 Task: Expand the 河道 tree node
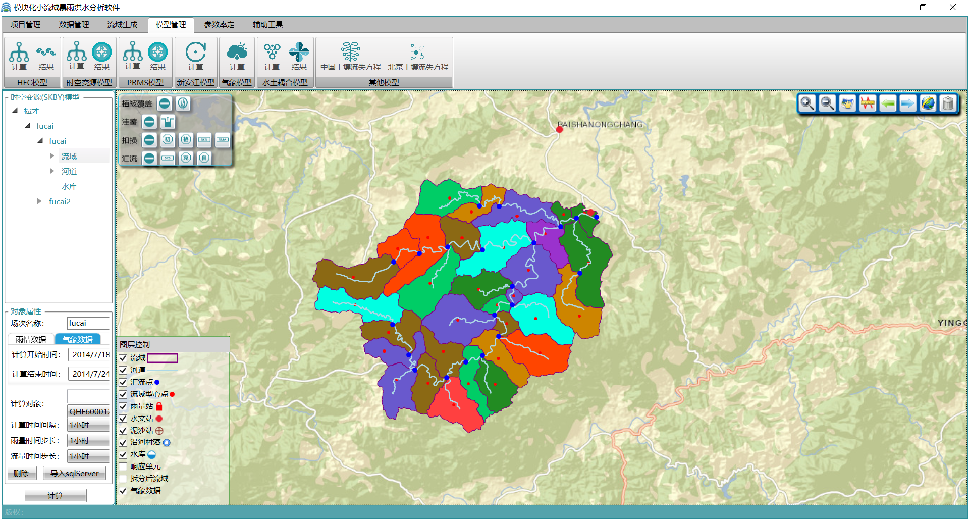coord(52,171)
